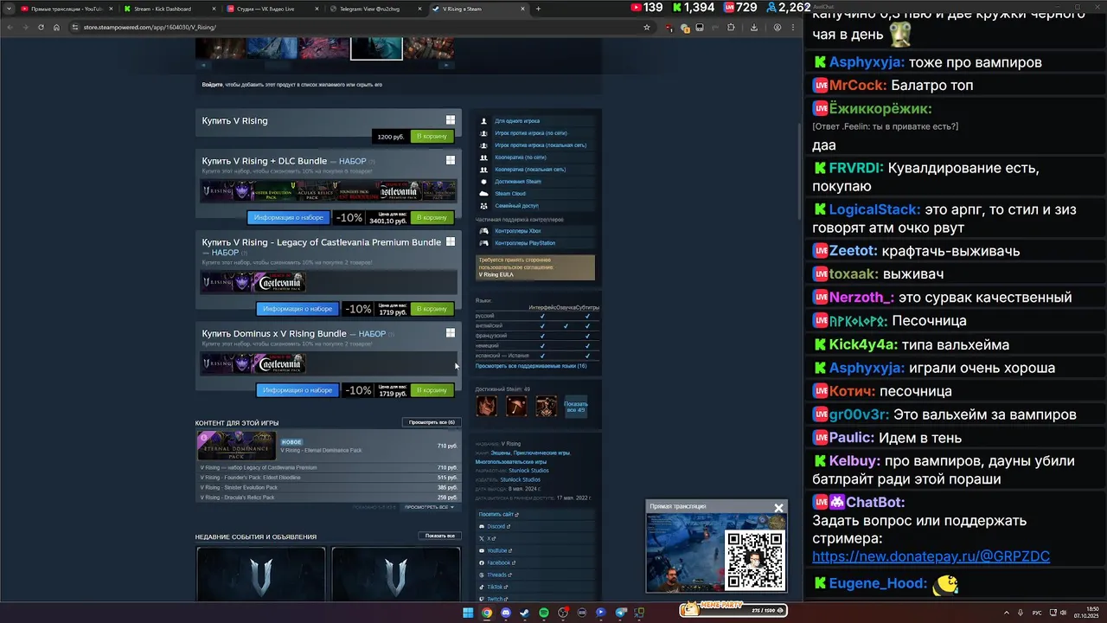Click the online PvP feature icon
This screenshot has width=1107, height=623.
[484, 133]
